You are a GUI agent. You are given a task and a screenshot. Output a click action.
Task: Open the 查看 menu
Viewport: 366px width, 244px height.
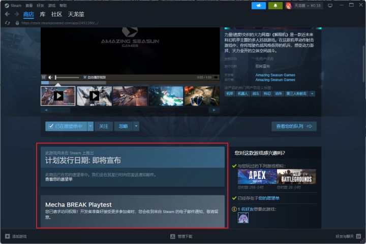click(29, 6)
